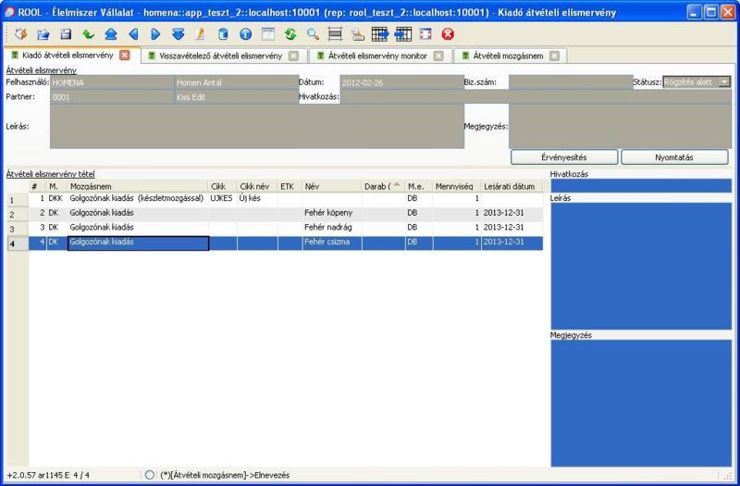Click the blue info circle icon
740x486 pixels.
click(x=245, y=34)
